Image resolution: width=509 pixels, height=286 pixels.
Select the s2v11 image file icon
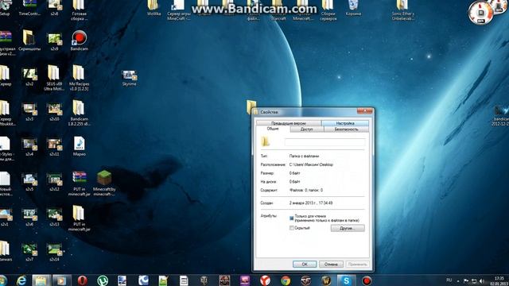tap(54, 146)
